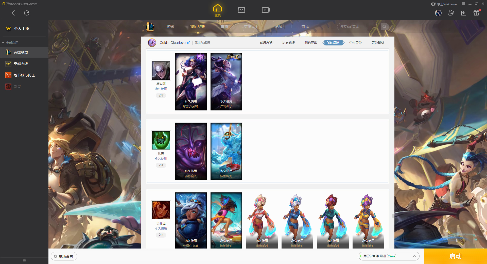487x264 pixels.
Task: Go back with the left arrow icon
Action: (13, 13)
